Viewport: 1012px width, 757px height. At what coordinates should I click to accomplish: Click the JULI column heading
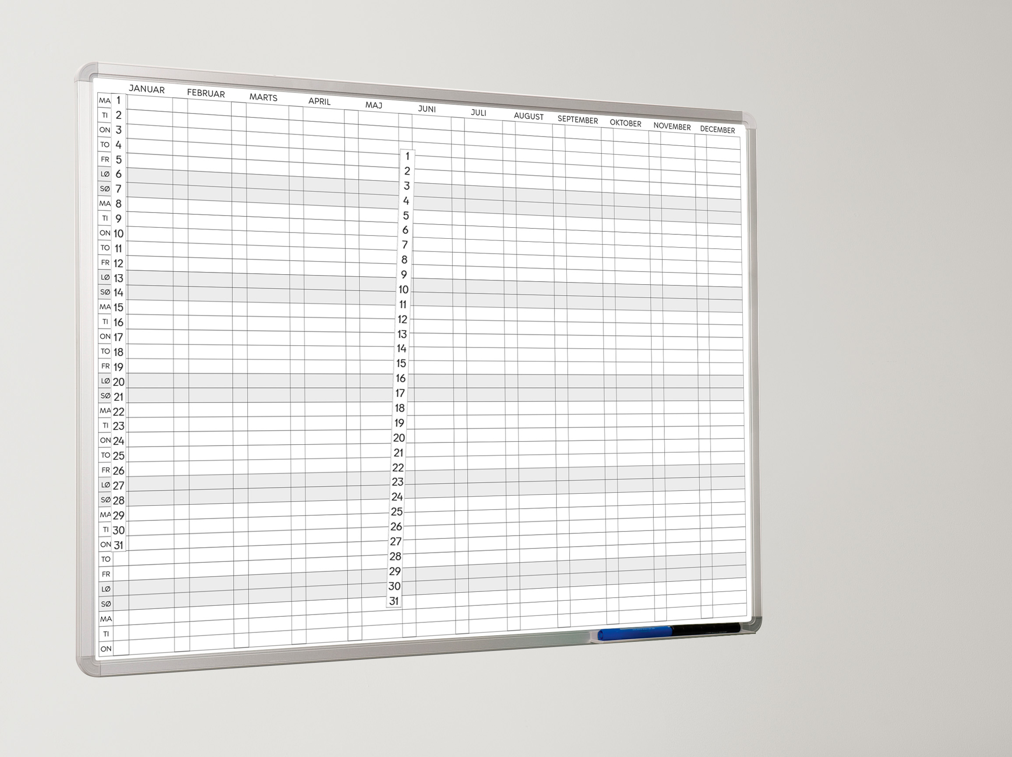click(x=478, y=113)
